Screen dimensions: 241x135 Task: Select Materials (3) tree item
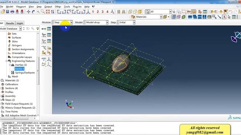coord(12,81)
